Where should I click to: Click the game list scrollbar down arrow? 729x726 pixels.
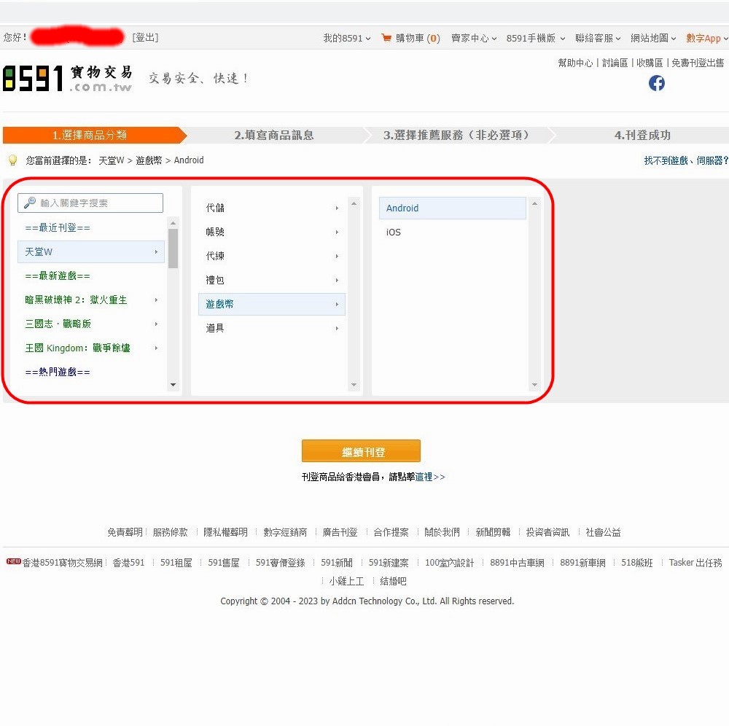click(x=173, y=385)
